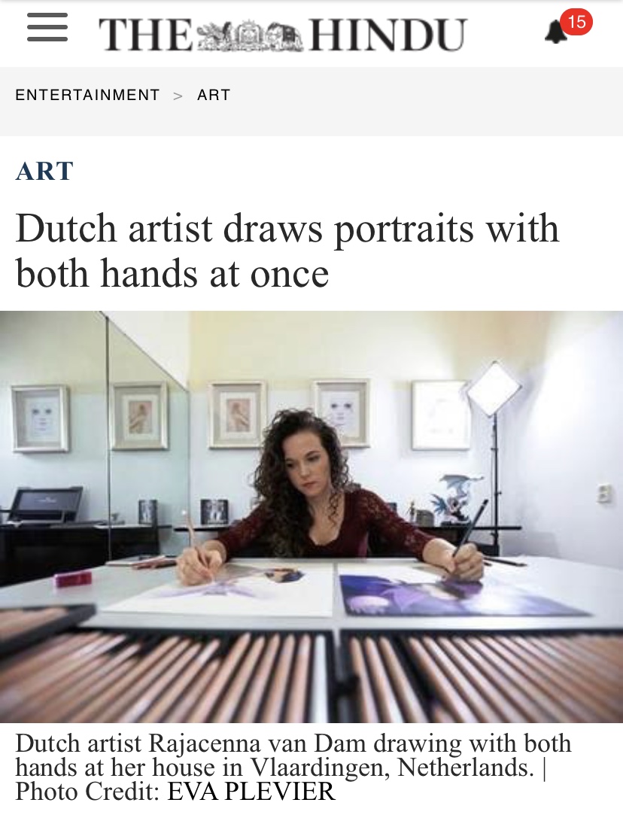Click the word HINDU in the masthead
Viewport: 623px width, 830px height.
click(388, 35)
